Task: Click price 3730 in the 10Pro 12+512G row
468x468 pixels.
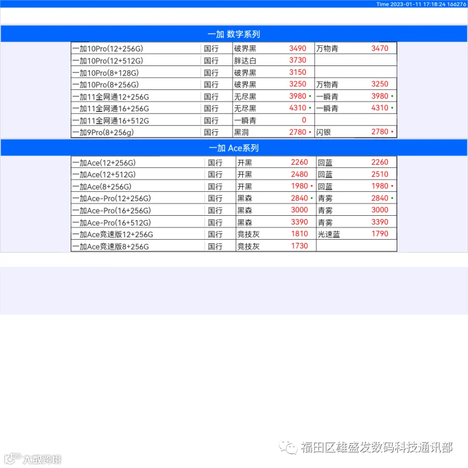Action: pos(297,60)
